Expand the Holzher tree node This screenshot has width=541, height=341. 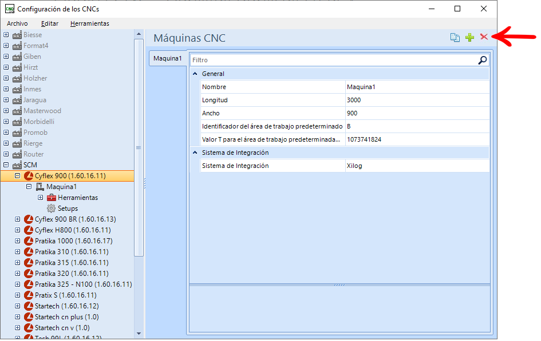[6, 78]
